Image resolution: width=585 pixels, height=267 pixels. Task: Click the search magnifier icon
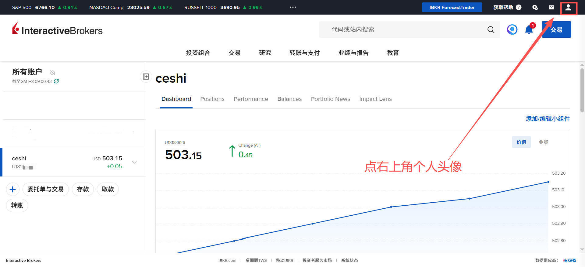[x=491, y=29]
